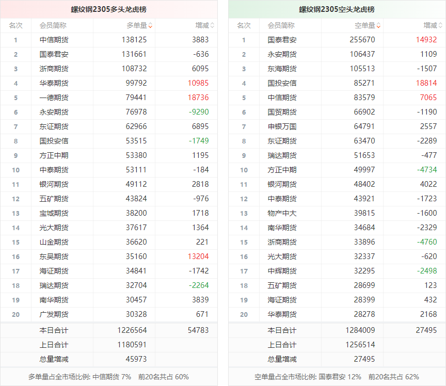Open 申银万国 in short ranking list

(x=282, y=126)
